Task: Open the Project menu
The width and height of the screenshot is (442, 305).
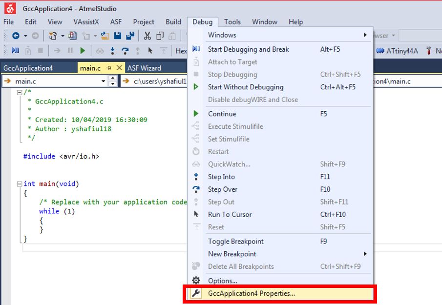Action: coord(144,21)
